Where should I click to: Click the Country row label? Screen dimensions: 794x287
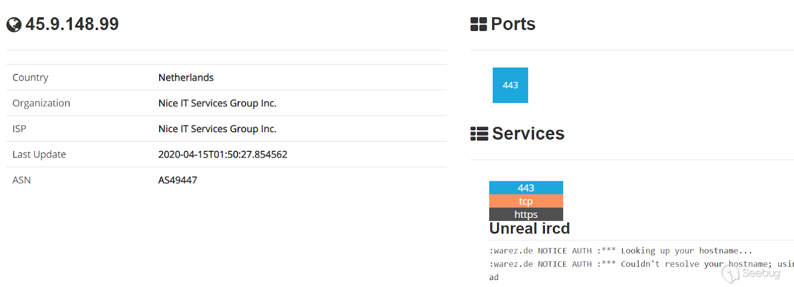click(x=30, y=77)
